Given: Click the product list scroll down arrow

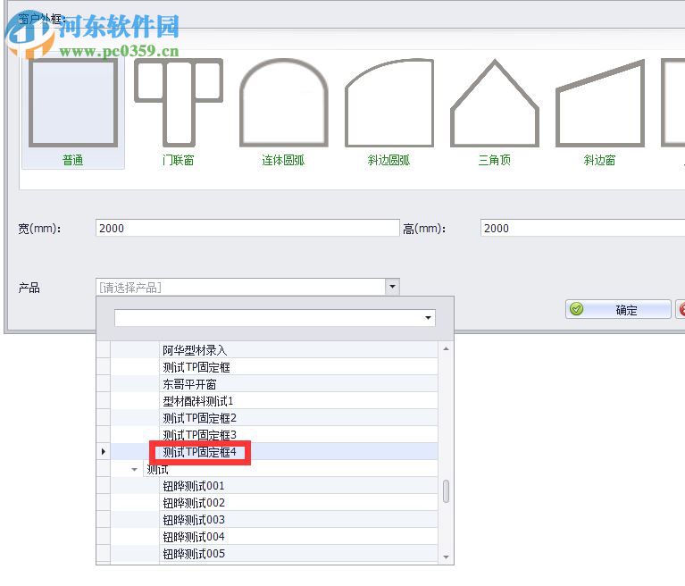Looking at the screenshot, I should pos(446,557).
